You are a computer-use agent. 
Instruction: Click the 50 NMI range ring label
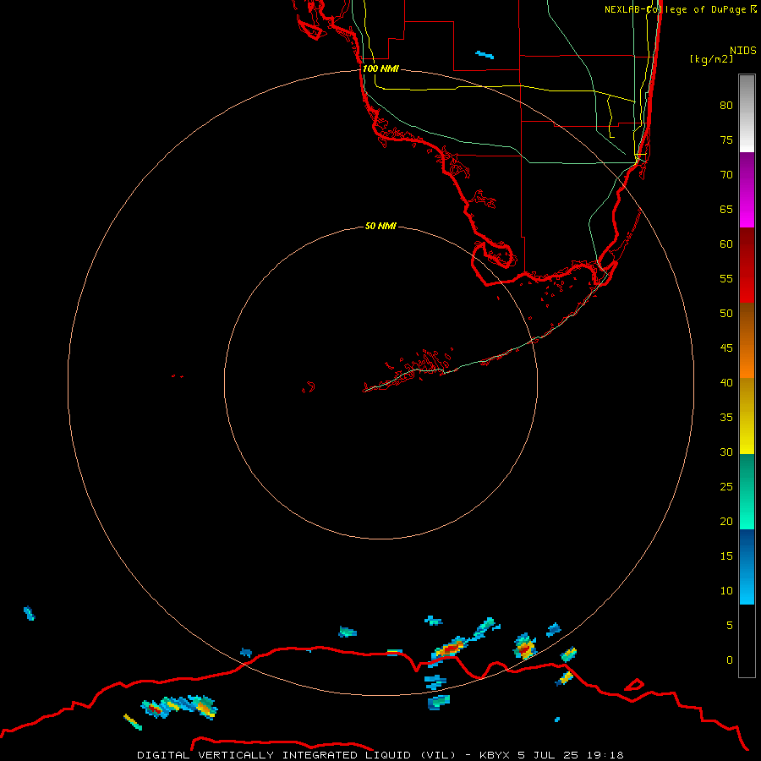click(x=380, y=226)
